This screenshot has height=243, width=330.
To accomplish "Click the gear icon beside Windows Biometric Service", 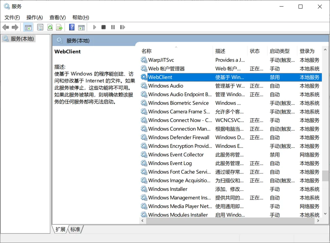I will pyautogui.click(x=144, y=103).
